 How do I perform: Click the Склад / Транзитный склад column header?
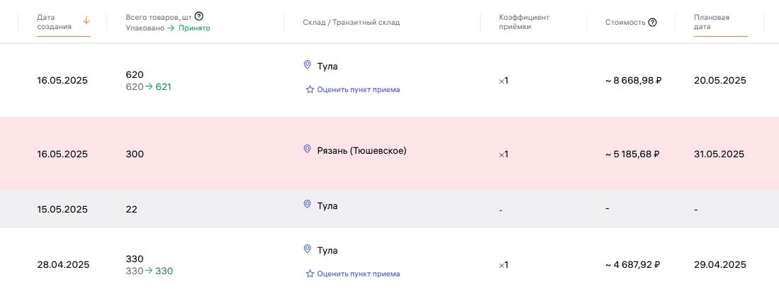point(351,22)
